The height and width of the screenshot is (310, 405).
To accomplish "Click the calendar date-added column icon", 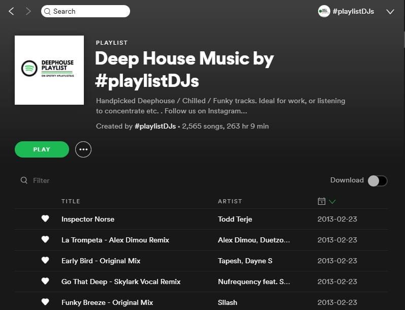I will tap(321, 201).
